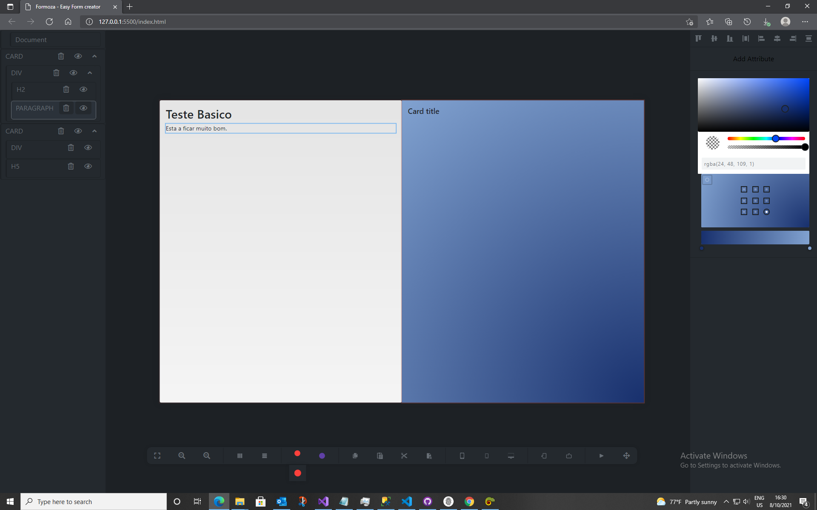Viewport: 817px width, 510px height.
Task: Click the align top icon
Action: click(698, 39)
